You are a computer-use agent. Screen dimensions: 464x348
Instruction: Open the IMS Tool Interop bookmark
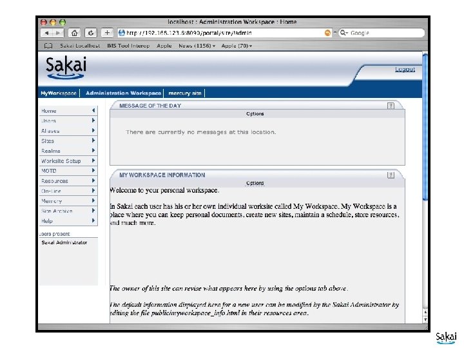(128, 46)
